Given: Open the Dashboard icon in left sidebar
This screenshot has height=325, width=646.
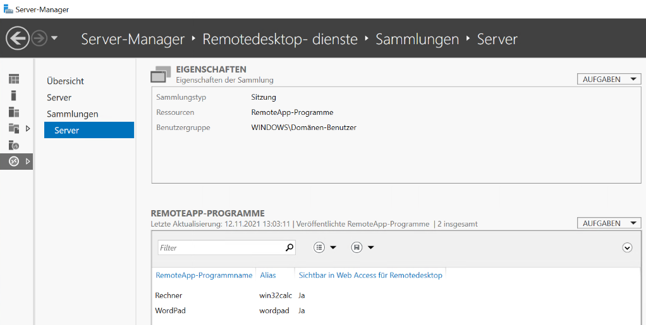Looking at the screenshot, I should (x=14, y=80).
